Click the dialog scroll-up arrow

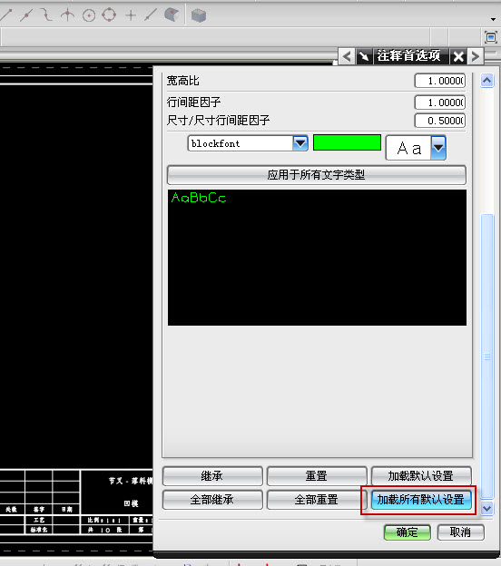click(x=486, y=80)
